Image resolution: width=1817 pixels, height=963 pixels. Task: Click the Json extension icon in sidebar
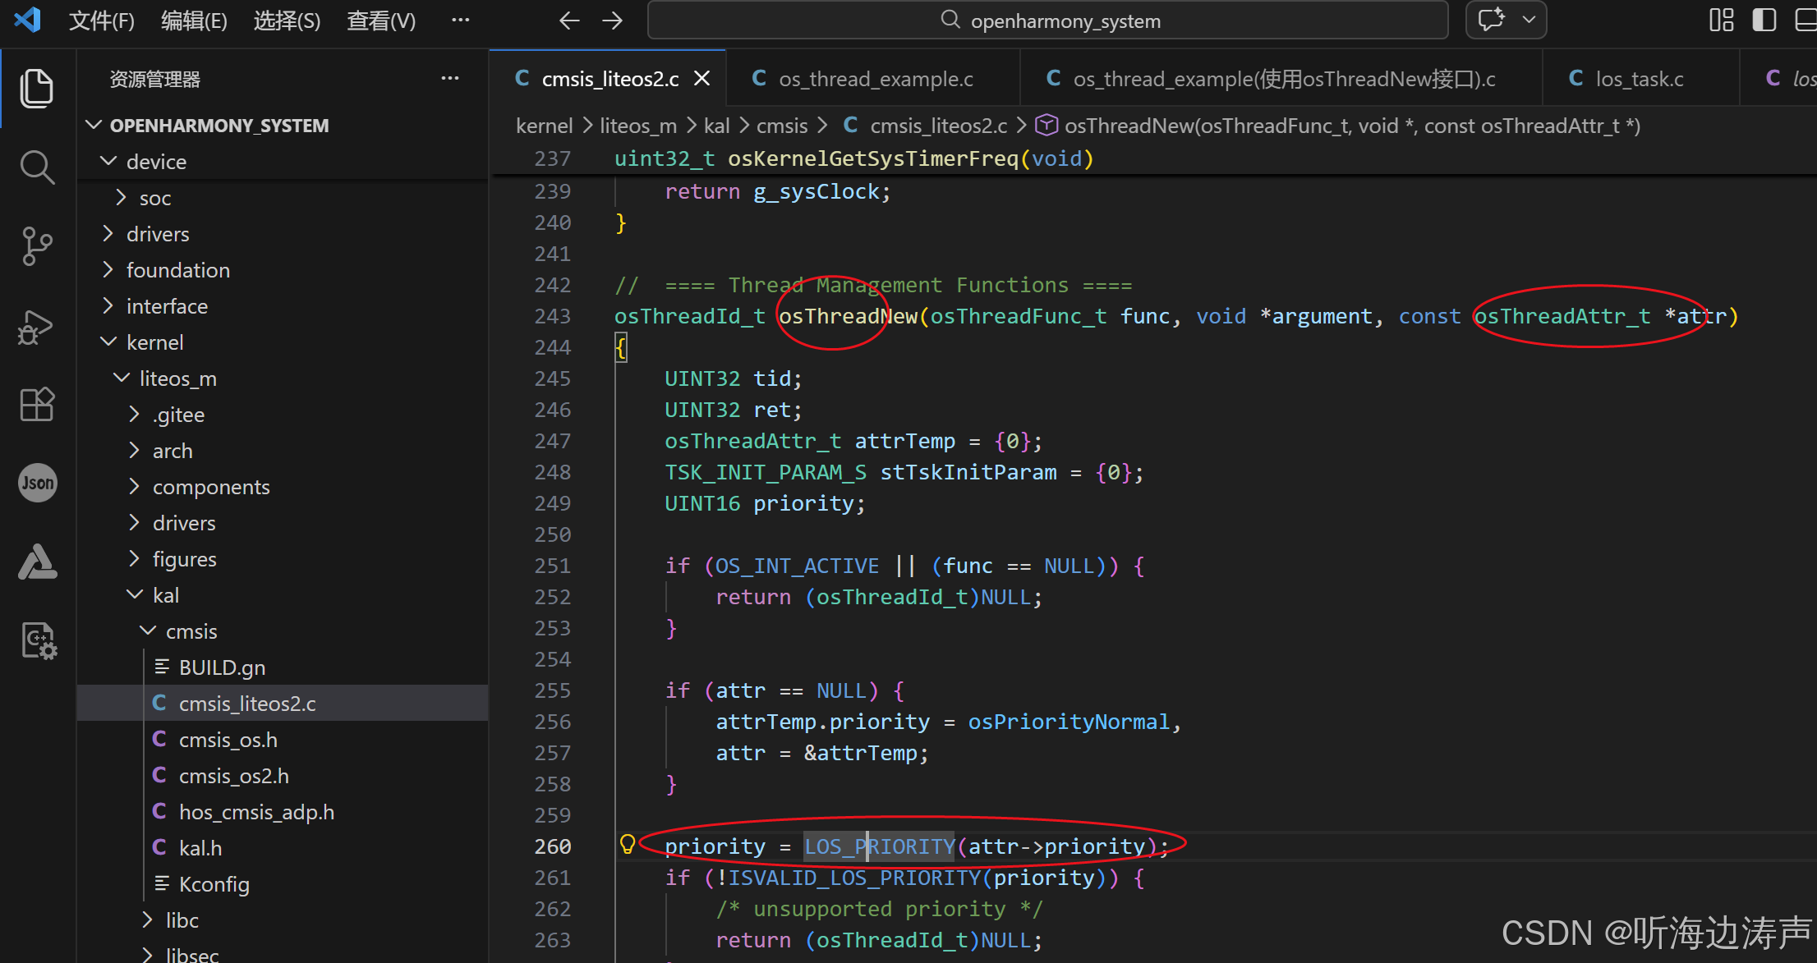coord(36,483)
